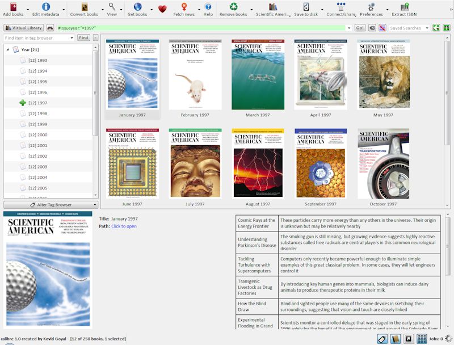Image resolution: width=454 pixels, height=345 pixels.
Task: Open the Help icon
Action: click(x=208, y=7)
